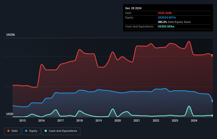Click the 2022 x-axis label
The image size is (217, 139).
pyautogui.click(x=156, y=121)
